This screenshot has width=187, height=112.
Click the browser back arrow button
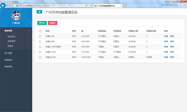point(3,6)
